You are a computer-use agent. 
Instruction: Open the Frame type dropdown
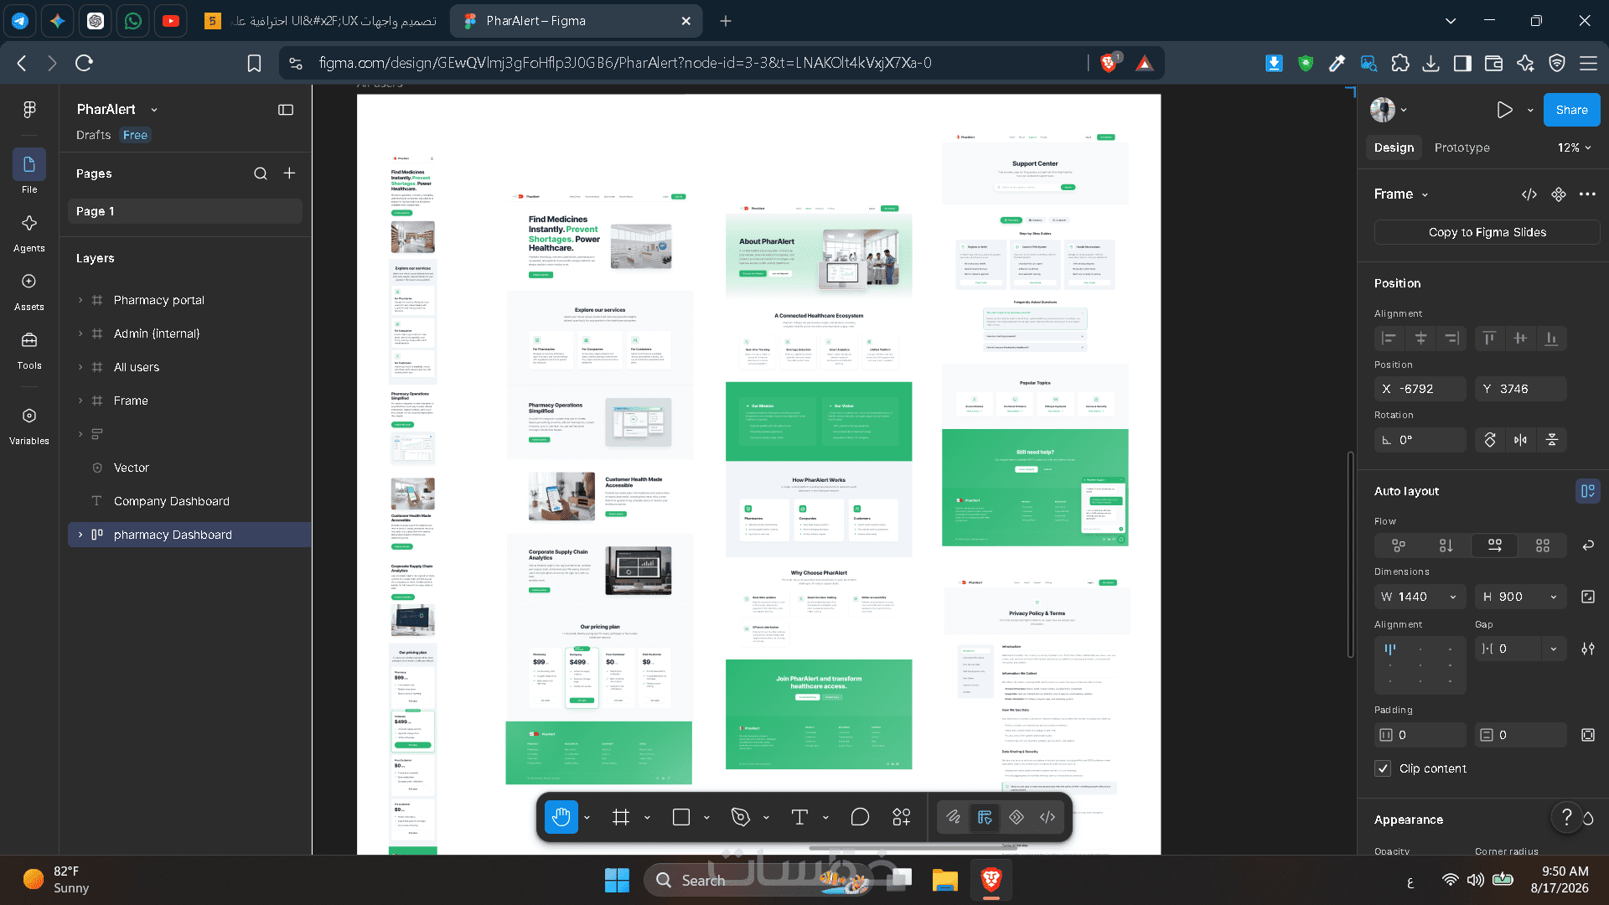click(x=1425, y=194)
